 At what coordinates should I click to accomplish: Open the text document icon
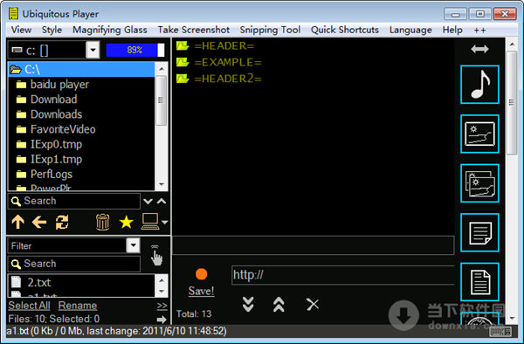[479, 282]
